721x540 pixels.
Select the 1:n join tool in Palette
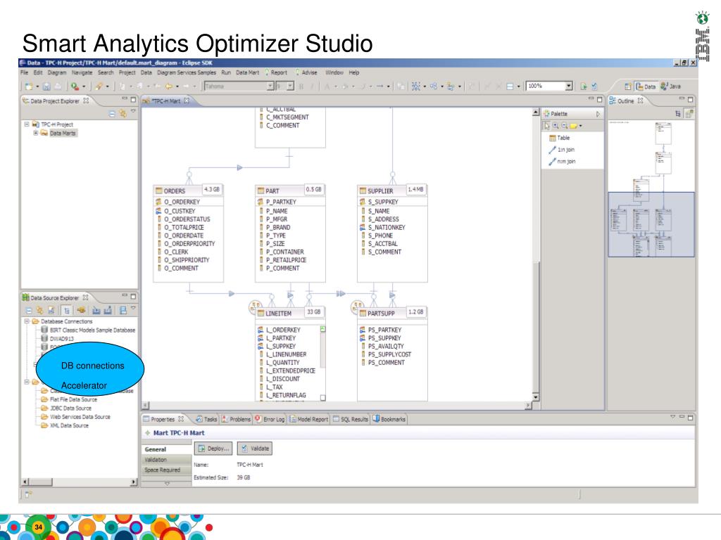pyautogui.click(x=561, y=150)
